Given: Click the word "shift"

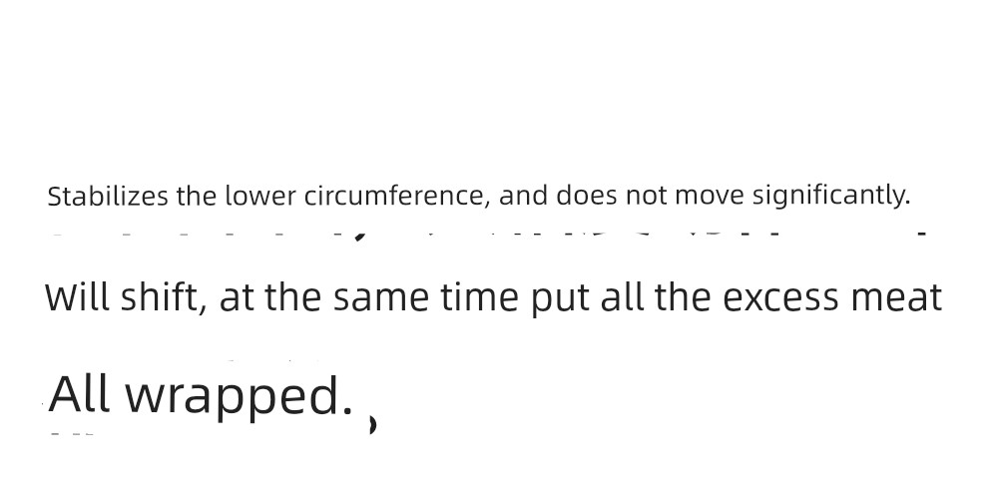Looking at the screenshot, I should click(163, 297).
